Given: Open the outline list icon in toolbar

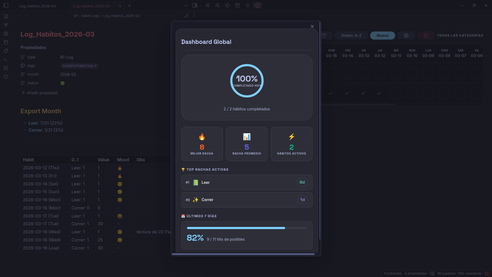Looking at the screenshot, I should 247,5.
